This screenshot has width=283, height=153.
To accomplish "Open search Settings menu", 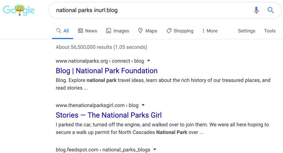I will pyautogui.click(x=247, y=31).
